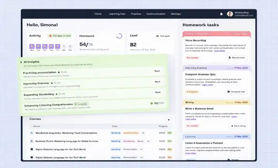Image resolution: width=278 pixels, height=168 pixels.
Task: Click the 'Write a Business Email' title
Action: [x=200, y=109]
